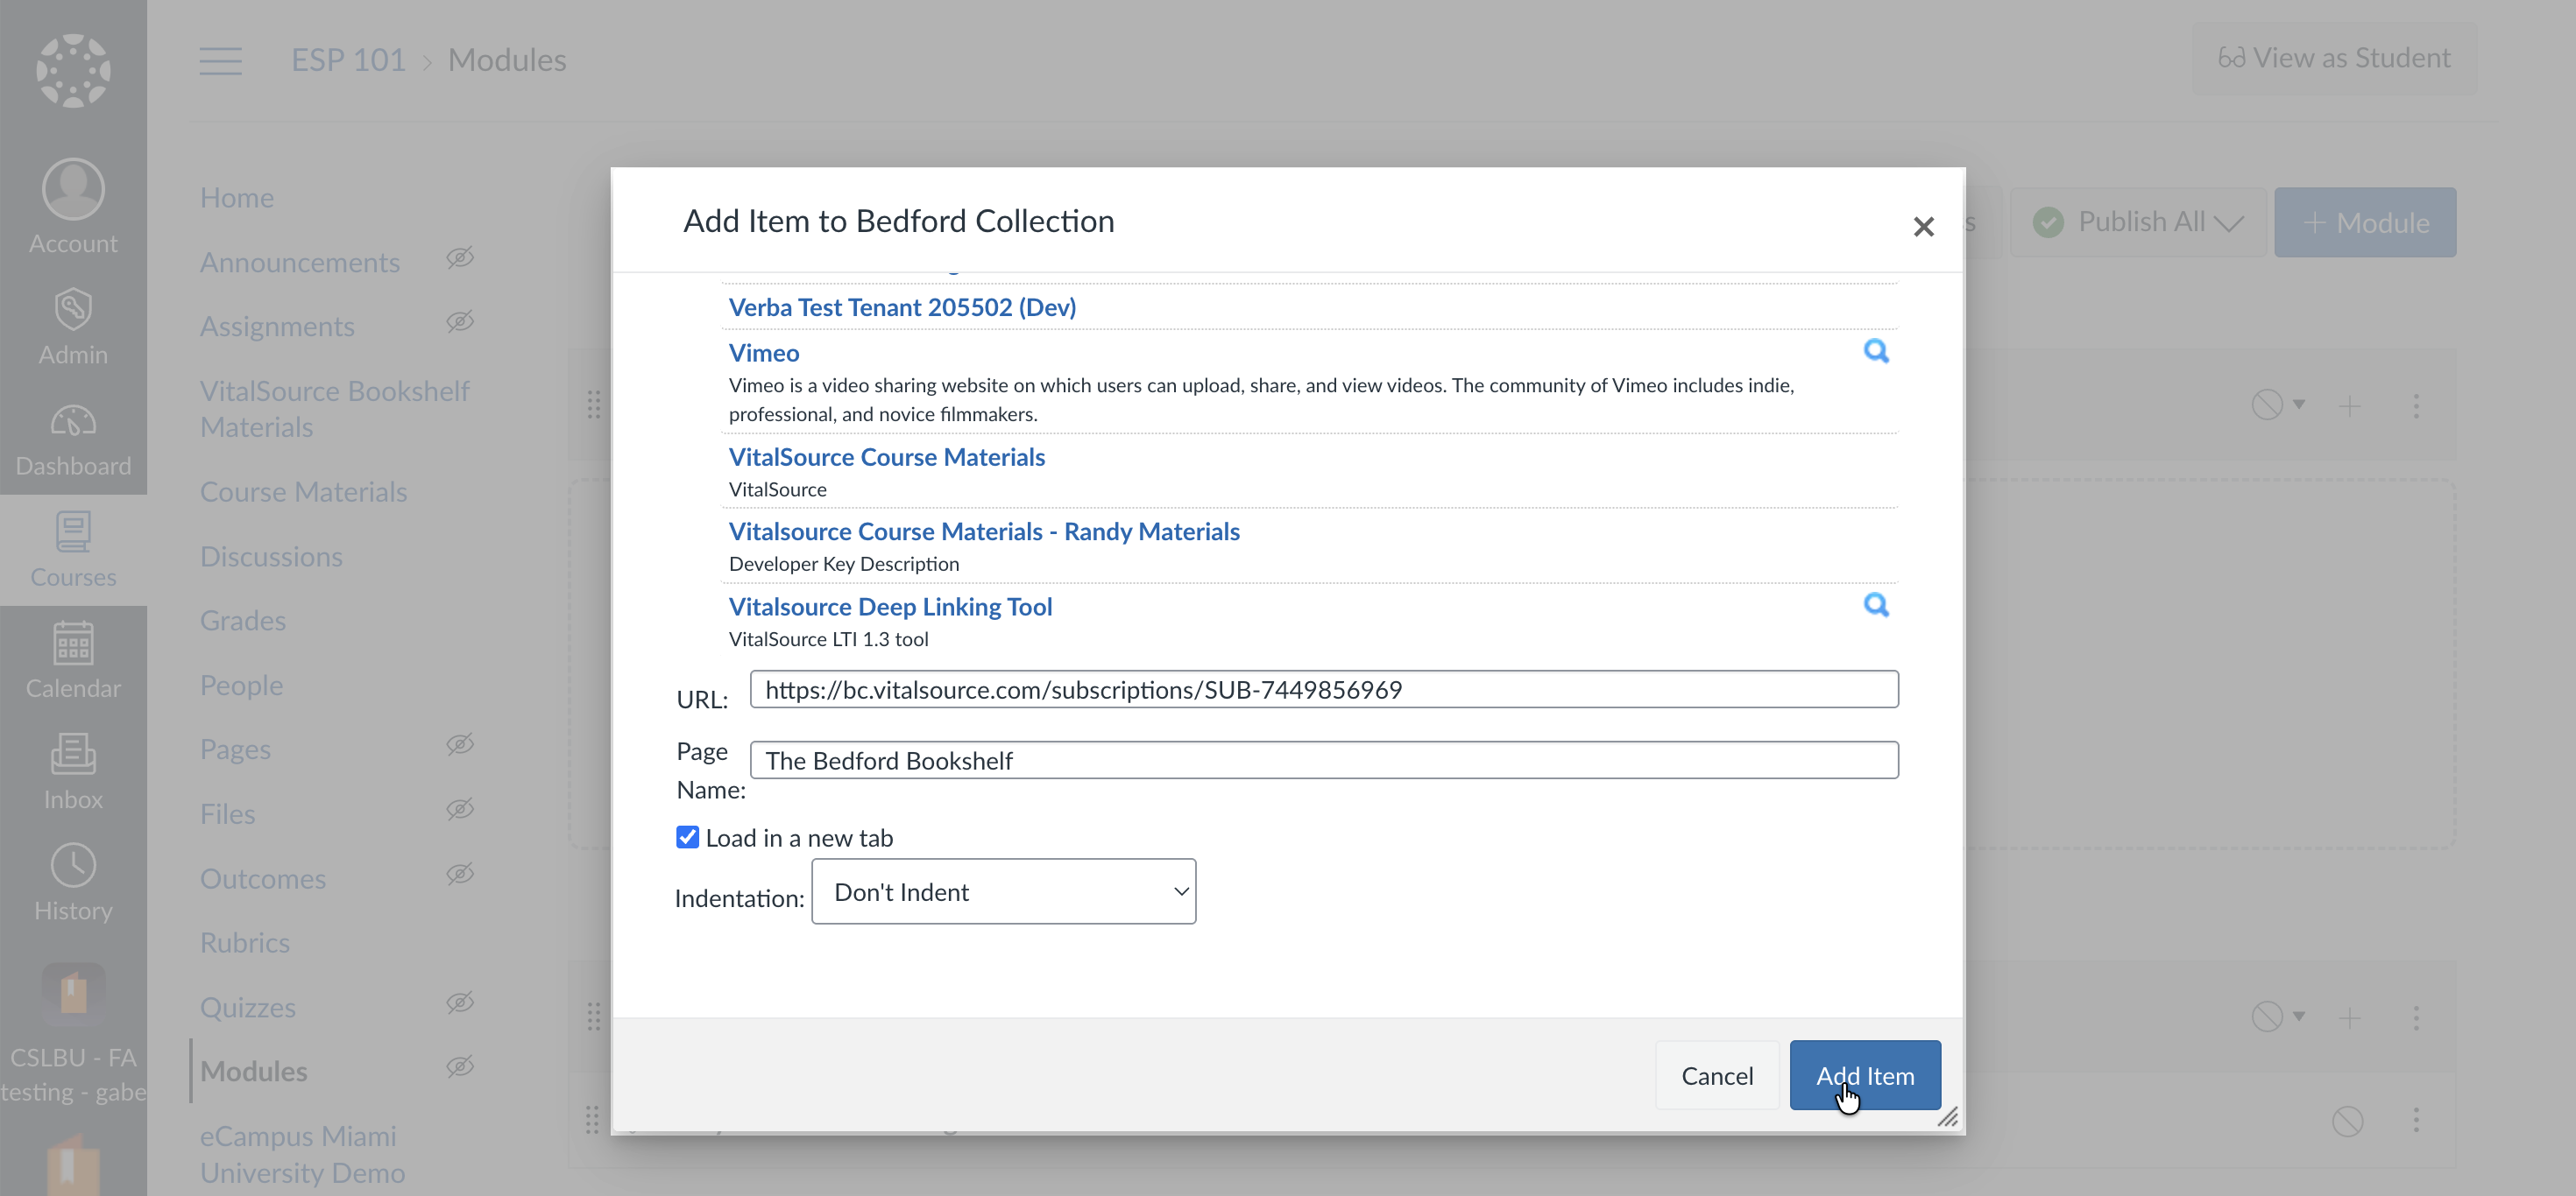Viewport: 2576px width, 1196px height.
Task: Toggle Announcements visibility eye icon
Action: coord(460,257)
